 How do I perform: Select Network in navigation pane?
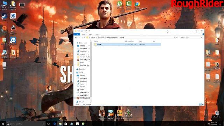(80, 102)
